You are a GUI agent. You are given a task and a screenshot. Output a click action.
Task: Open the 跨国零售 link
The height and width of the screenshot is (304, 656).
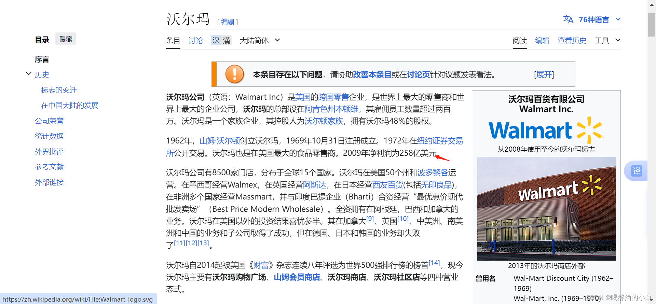[333, 97]
